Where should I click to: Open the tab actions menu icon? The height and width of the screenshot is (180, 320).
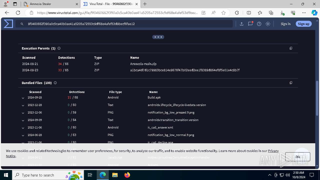tap(15, 4)
